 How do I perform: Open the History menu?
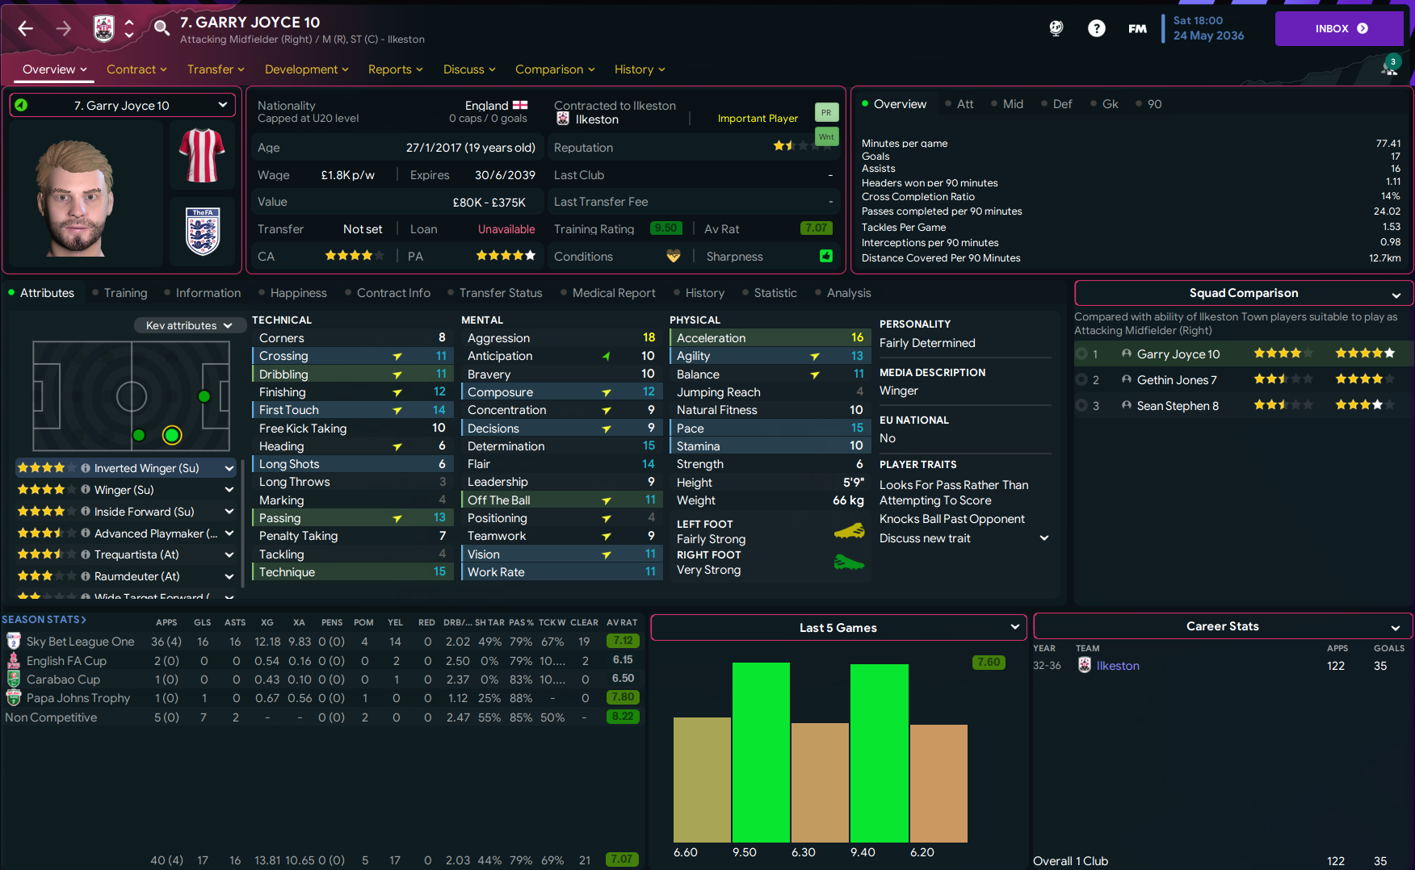tap(640, 69)
